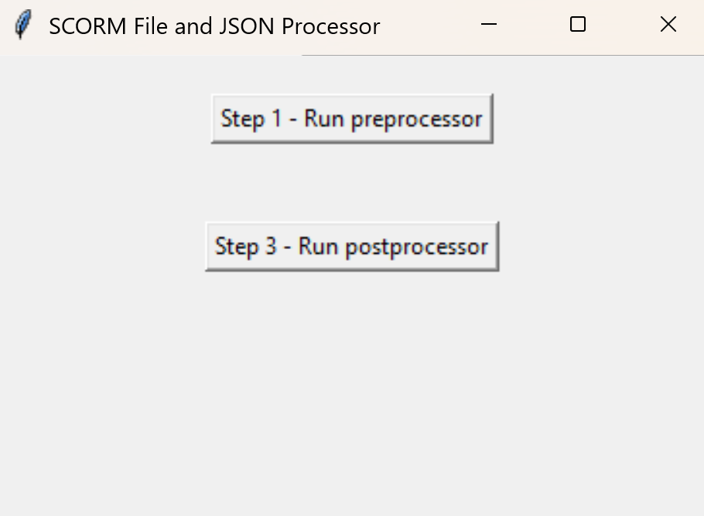This screenshot has height=516, width=704.
Task: Minimize the SCORM Processor window
Action: pyautogui.click(x=488, y=25)
